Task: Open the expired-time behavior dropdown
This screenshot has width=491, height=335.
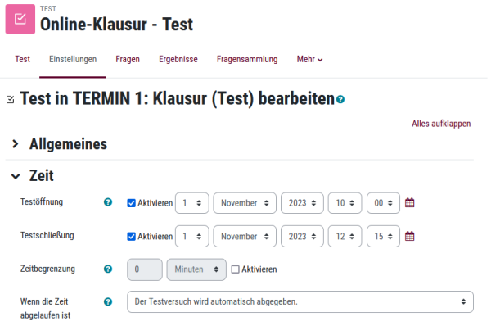Action: (x=300, y=301)
